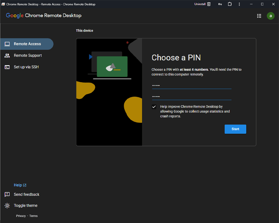Maximize the Chrome Remote Desktop window
Viewport: 279px width, 223px height.
(x=262, y=4)
